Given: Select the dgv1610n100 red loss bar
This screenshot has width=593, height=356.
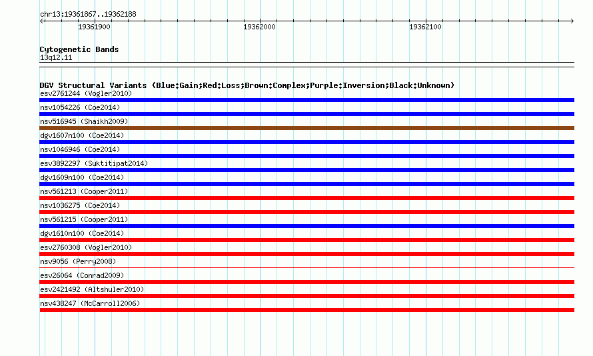Looking at the screenshot, I should [306, 240].
